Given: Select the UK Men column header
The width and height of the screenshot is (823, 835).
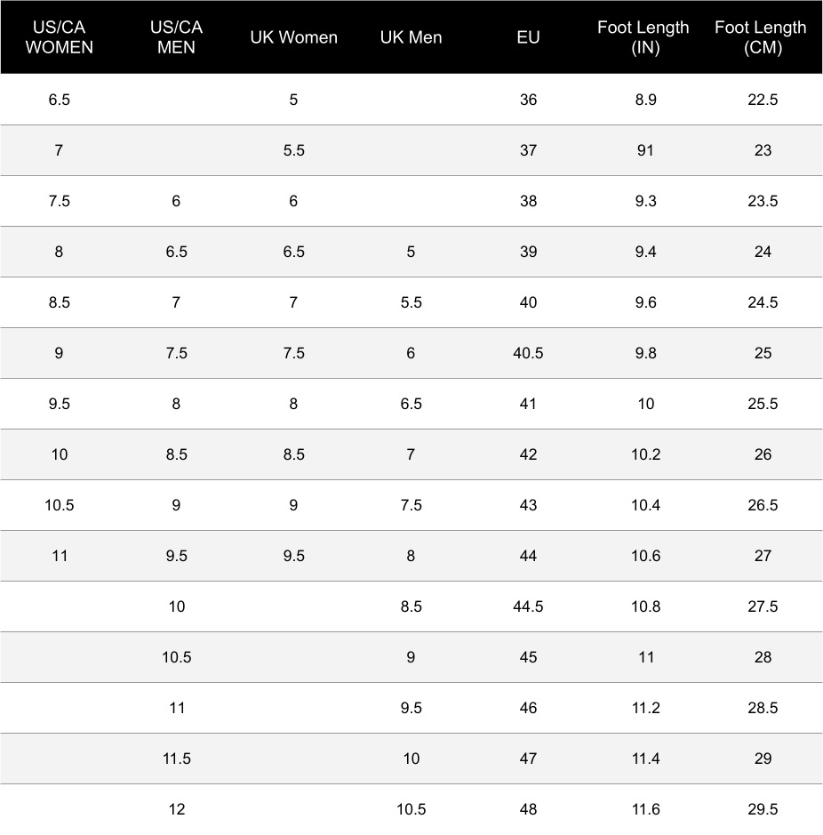Looking at the screenshot, I should (411, 37).
